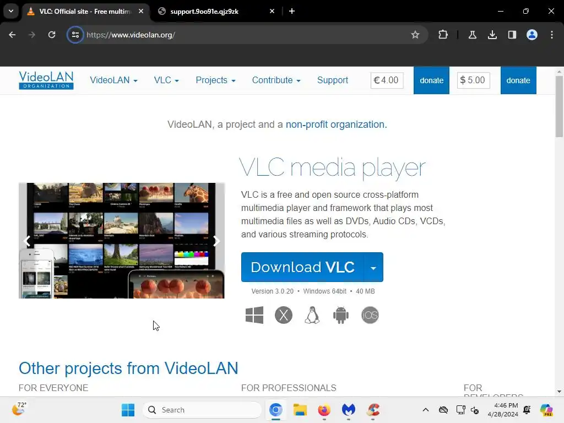
Task: Close the support.9oo91e.qjz9zk tab
Action: point(272,11)
